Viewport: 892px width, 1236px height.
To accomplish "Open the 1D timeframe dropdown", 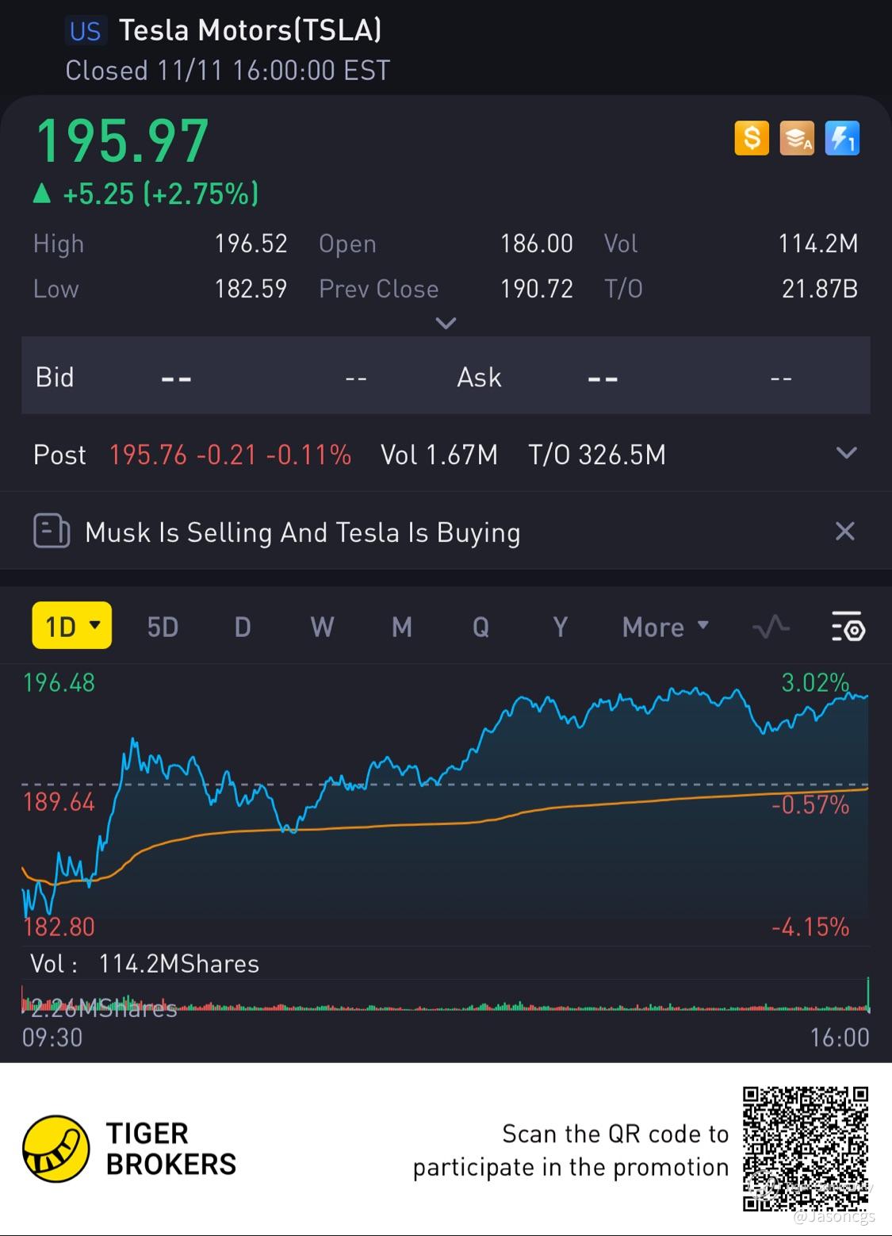I will [x=72, y=626].
